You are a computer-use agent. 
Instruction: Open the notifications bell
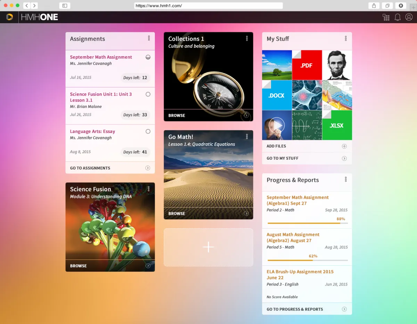click(398, 17)
